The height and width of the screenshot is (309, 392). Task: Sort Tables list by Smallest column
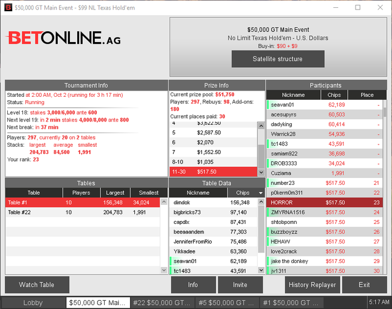[149, 193]
